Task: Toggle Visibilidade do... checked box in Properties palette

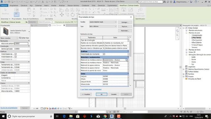Action: 15,57
